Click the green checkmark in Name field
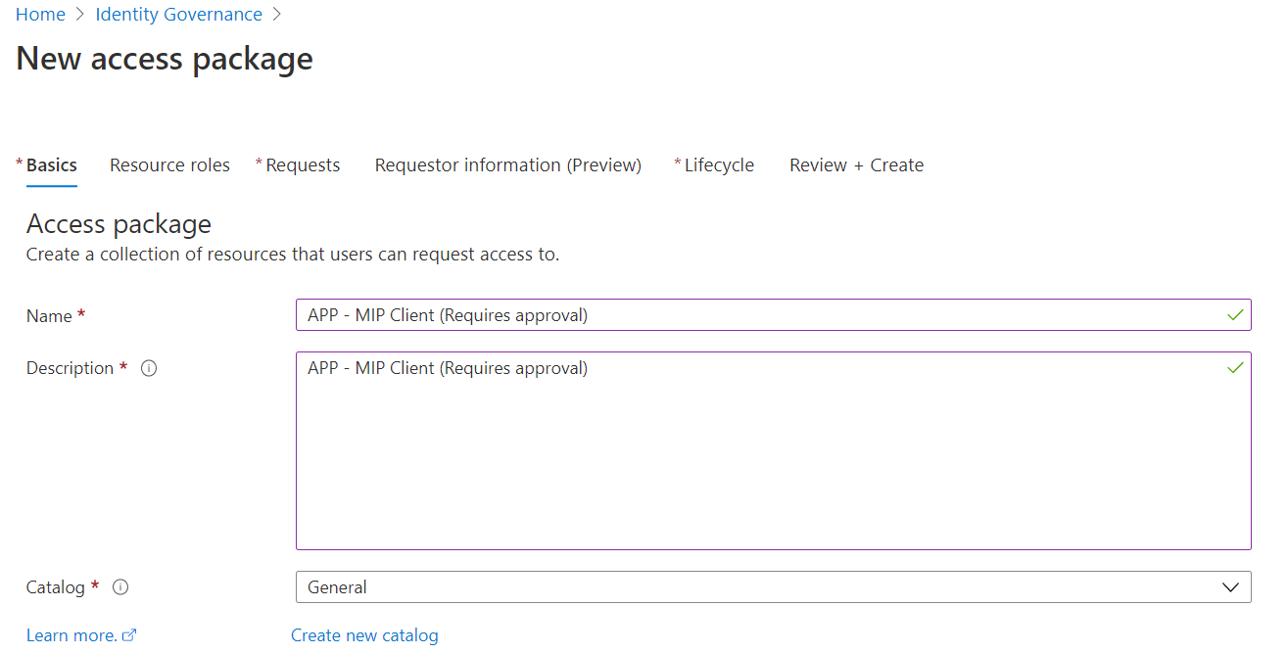 point(1235,315)
